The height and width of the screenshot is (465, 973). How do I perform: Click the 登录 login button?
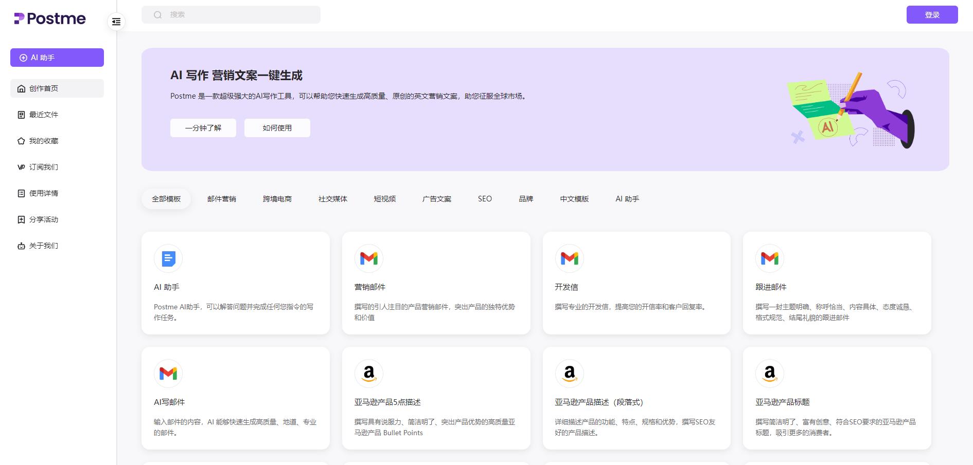tap(932, 15)
